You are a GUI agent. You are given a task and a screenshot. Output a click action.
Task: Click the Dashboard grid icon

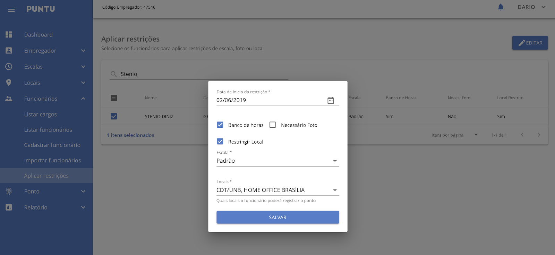(x=9, y=35)
